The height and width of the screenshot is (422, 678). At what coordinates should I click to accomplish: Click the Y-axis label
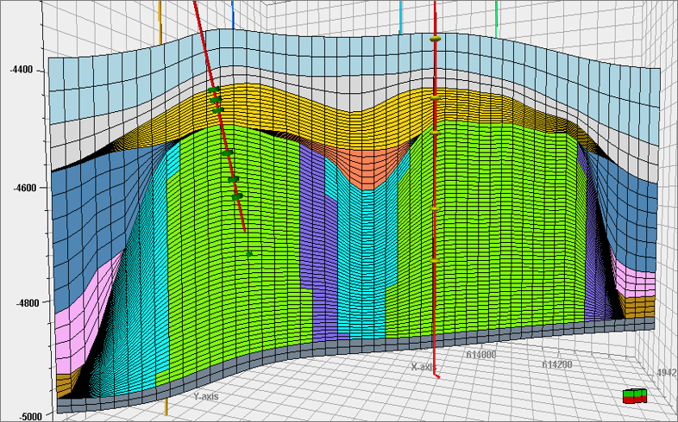click(207, 398)
